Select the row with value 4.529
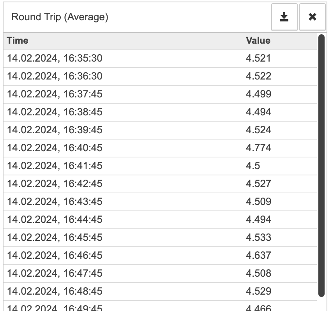The height and width of the screenshot is (311, 332). tap(160, 291)
